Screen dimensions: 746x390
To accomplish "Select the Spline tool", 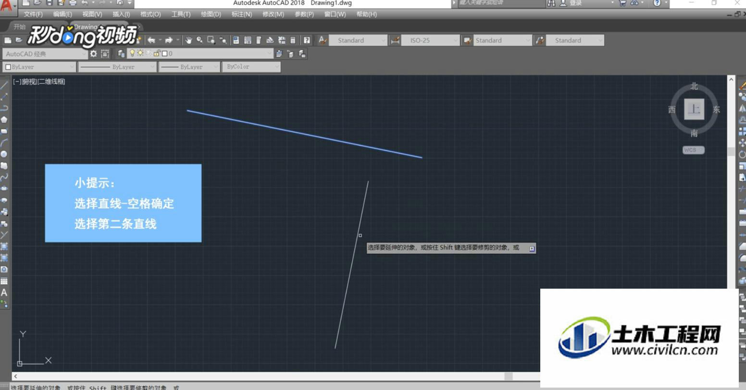I will pyautogui.click(x=4, y=177).
